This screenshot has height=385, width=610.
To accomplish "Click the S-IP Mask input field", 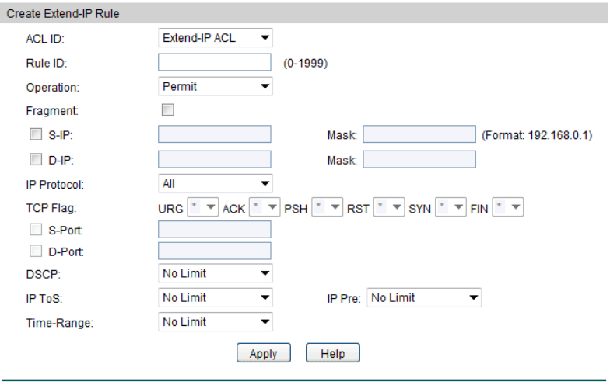I will click(419, 134).
